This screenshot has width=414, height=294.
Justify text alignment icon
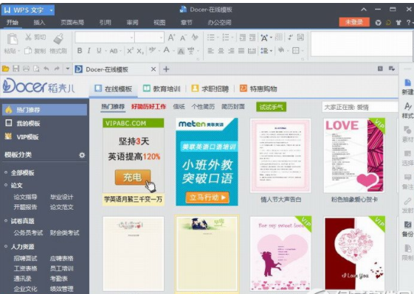coord(241,51)
